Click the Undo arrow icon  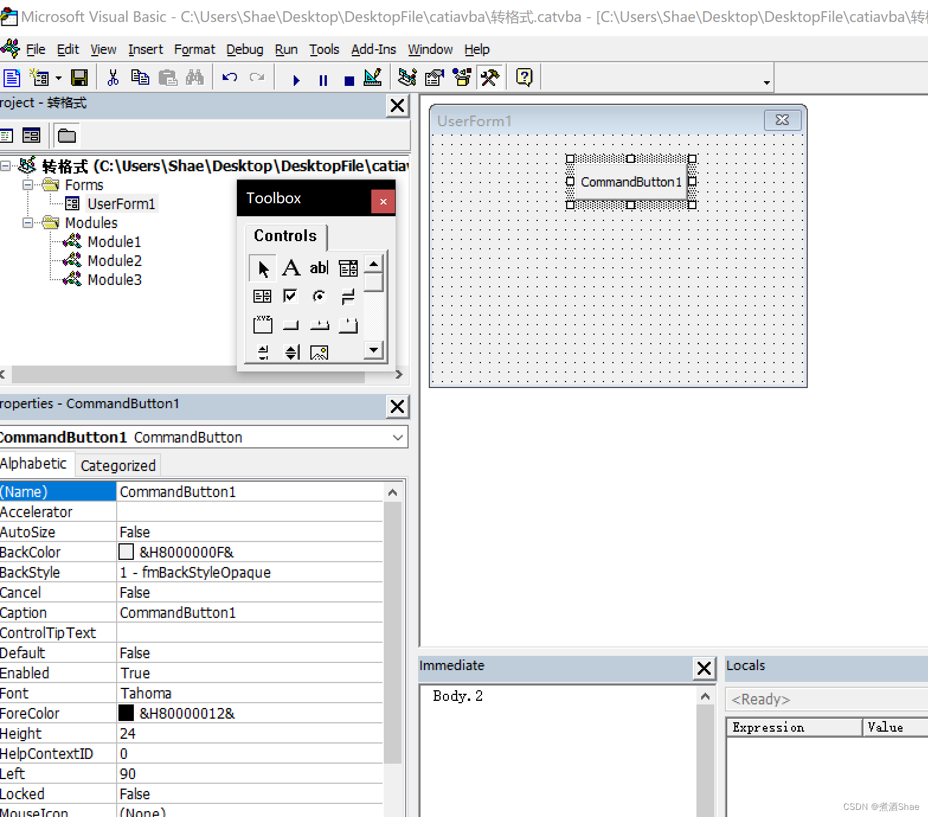(230, 78)
